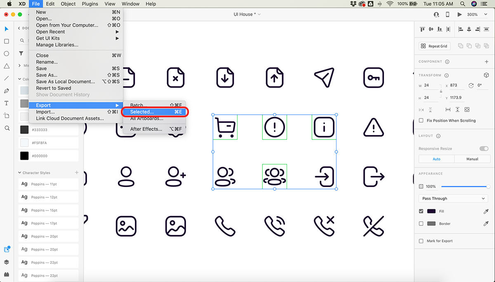Open the Layers panel icon
This screenshot has height=282, width=495.
point(7,262)
